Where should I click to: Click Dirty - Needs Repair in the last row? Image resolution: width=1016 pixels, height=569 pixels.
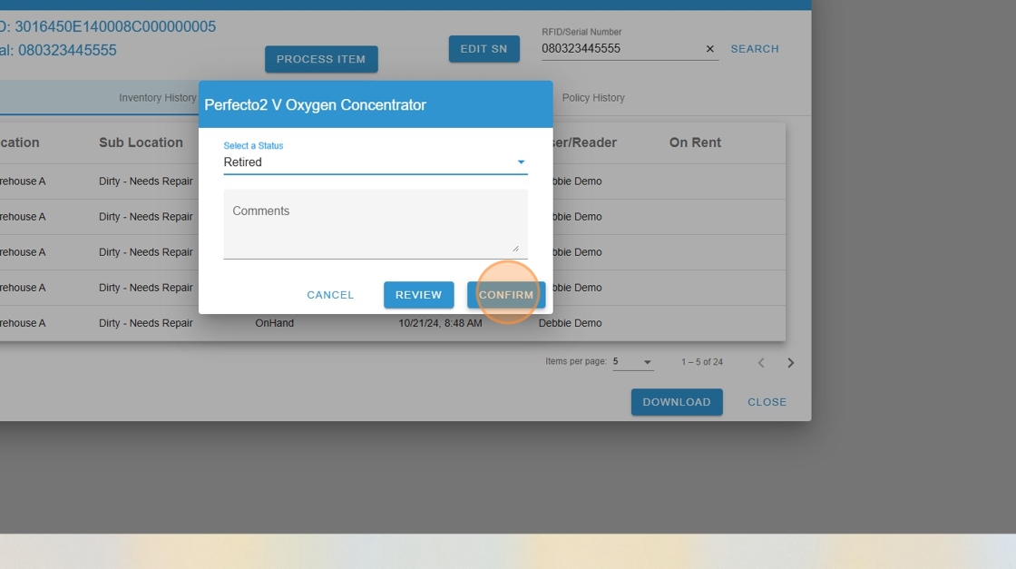pos(146,323)
